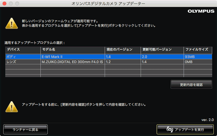Screen dimensions: 217x136
Task: Click the モデル名 column header
Action: pyautogui.click(x=73, y=50)
